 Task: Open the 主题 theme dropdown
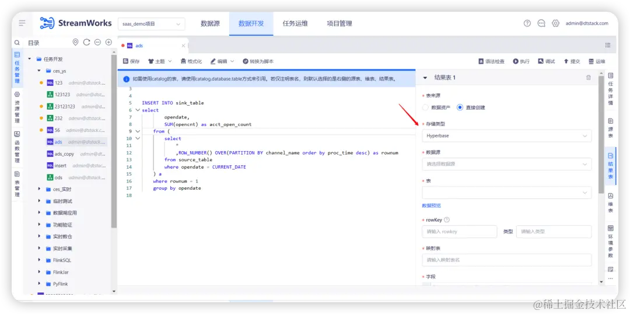tap(160, 61)
